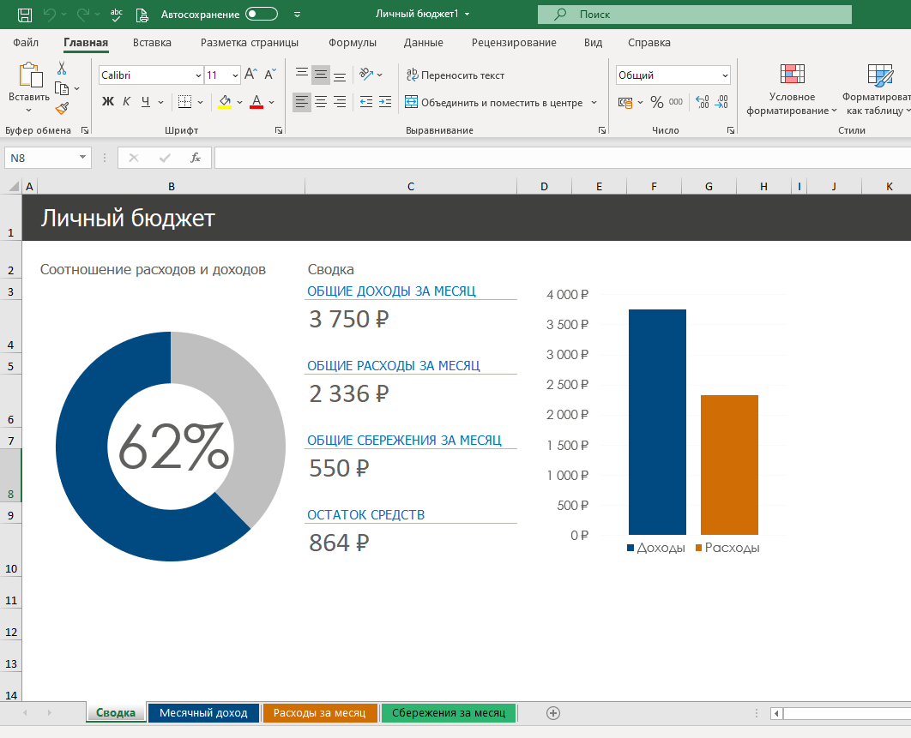Align text to top
This screenshot has width=911, height=738.
(302, 75)
